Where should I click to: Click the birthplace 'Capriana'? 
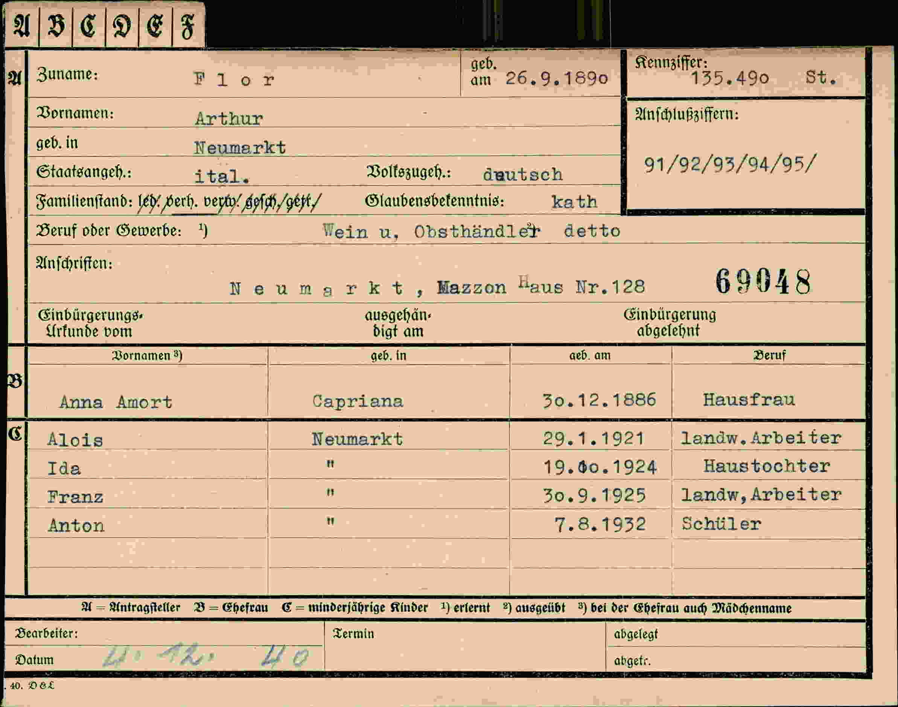358,402
